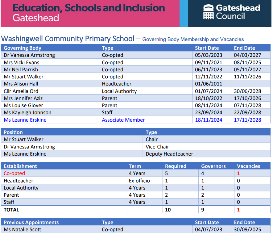
Task: Click the blue Associate Member type entry
Action: point(123,120)
